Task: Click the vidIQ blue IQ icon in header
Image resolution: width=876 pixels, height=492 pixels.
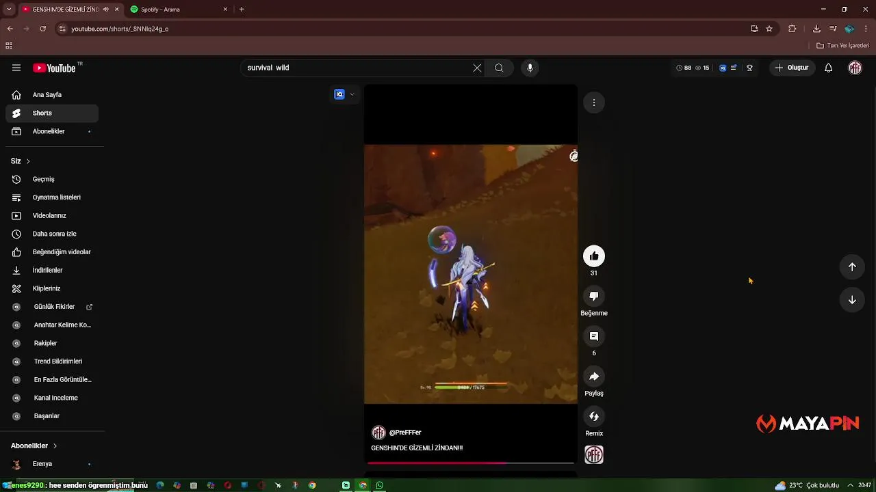Action: click(723, 68)
